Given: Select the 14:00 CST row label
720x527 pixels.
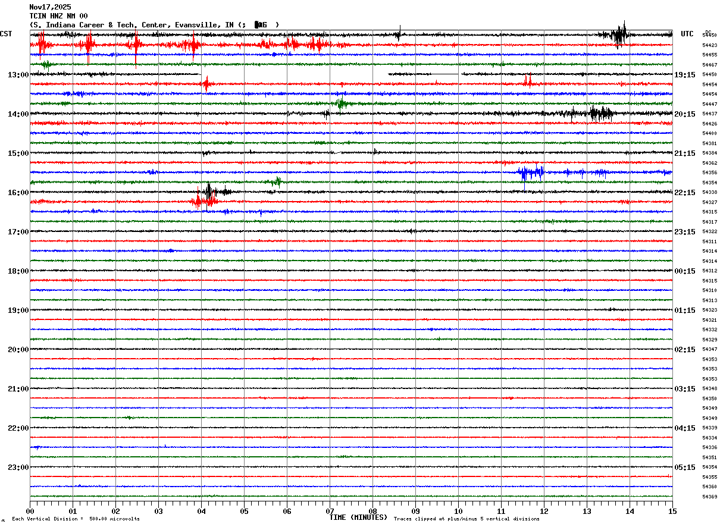Looking at the screenshot, I should tap(18, 114).
